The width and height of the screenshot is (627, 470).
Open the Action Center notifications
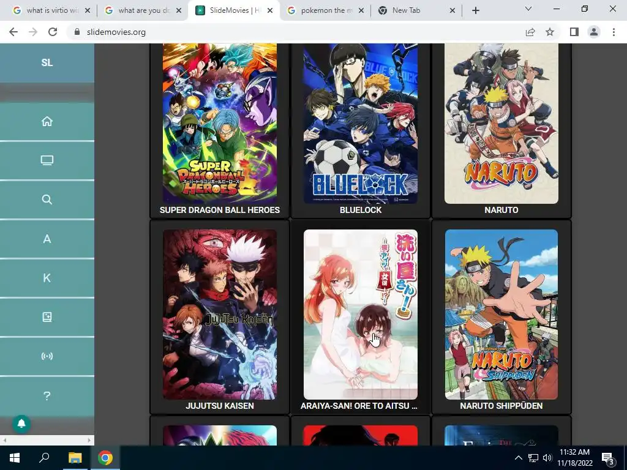click(x=608, y=458)
